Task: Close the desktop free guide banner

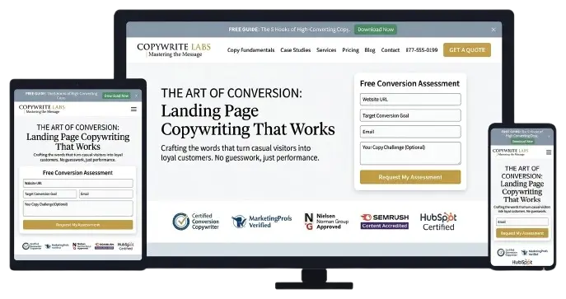Action: tap(493, 30)
